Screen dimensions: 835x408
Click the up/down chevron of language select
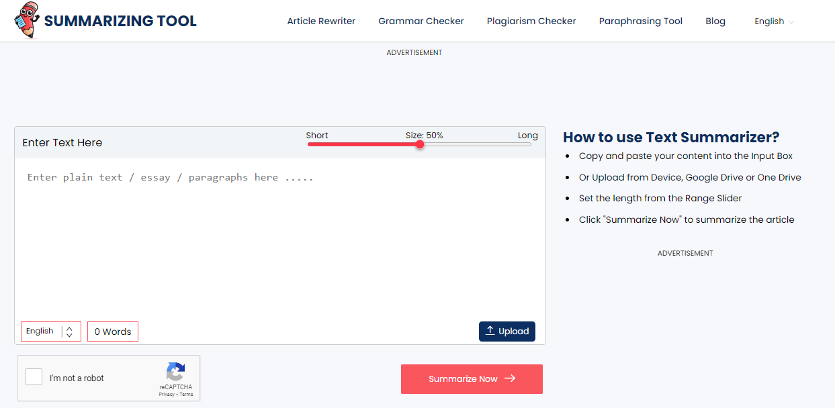(69, 331)
